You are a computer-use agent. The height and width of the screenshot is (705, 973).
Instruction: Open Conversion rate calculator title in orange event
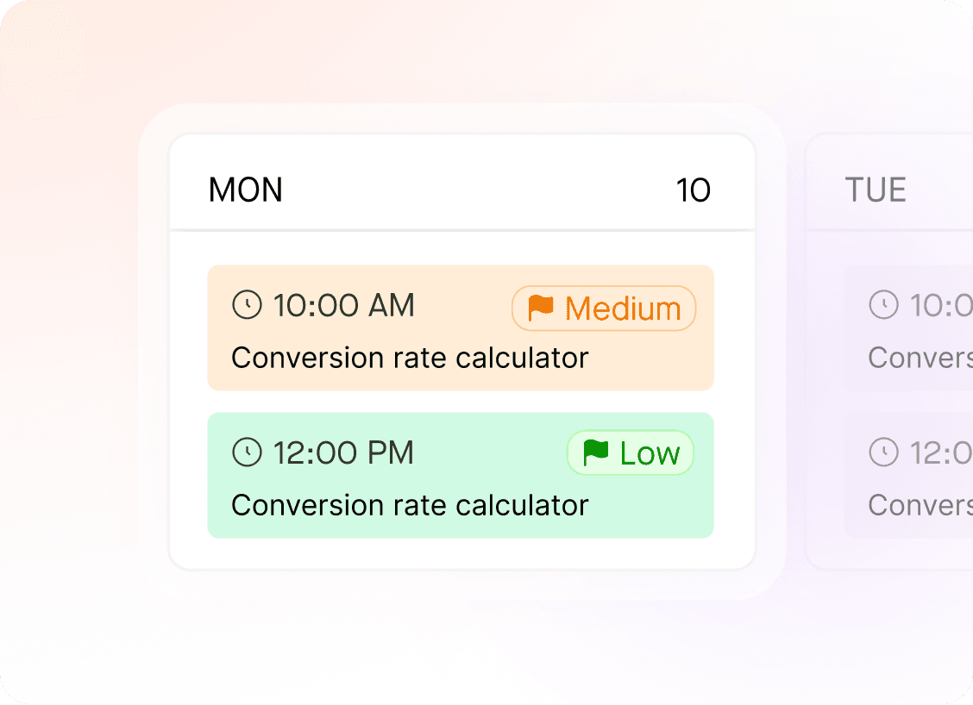(410, 358)
